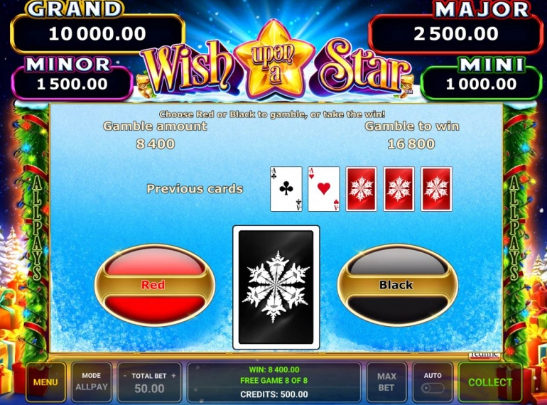Increase total bet with plus sign
547x405 pixels.
pos(173,376)
